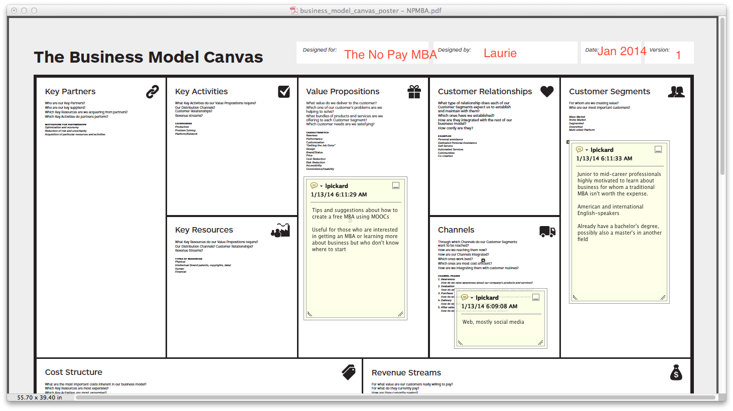The height and width of the screenshot is (411, 733).
Task: Click the Channels delivery truck icon
Action: pos(547,231)
